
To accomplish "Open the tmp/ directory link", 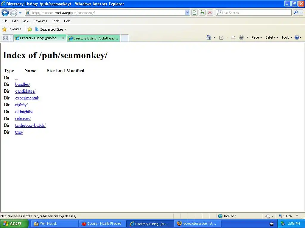I will point(19,132).
